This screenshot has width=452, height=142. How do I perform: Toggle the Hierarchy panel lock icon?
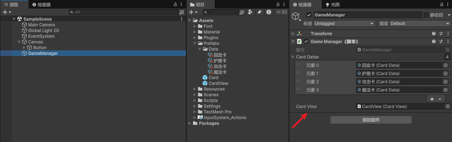pos(175,4)
